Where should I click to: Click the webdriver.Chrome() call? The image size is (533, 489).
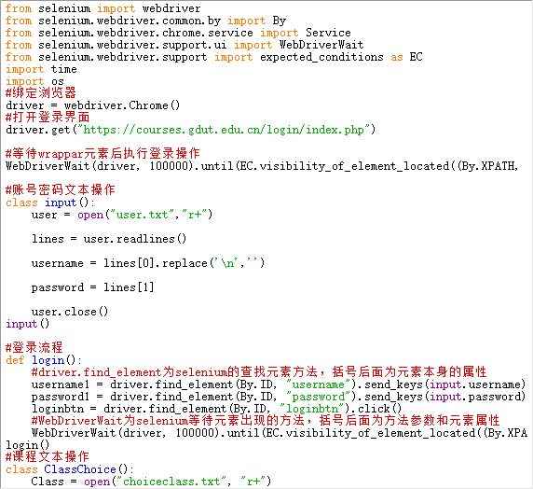tap(122, 105)
